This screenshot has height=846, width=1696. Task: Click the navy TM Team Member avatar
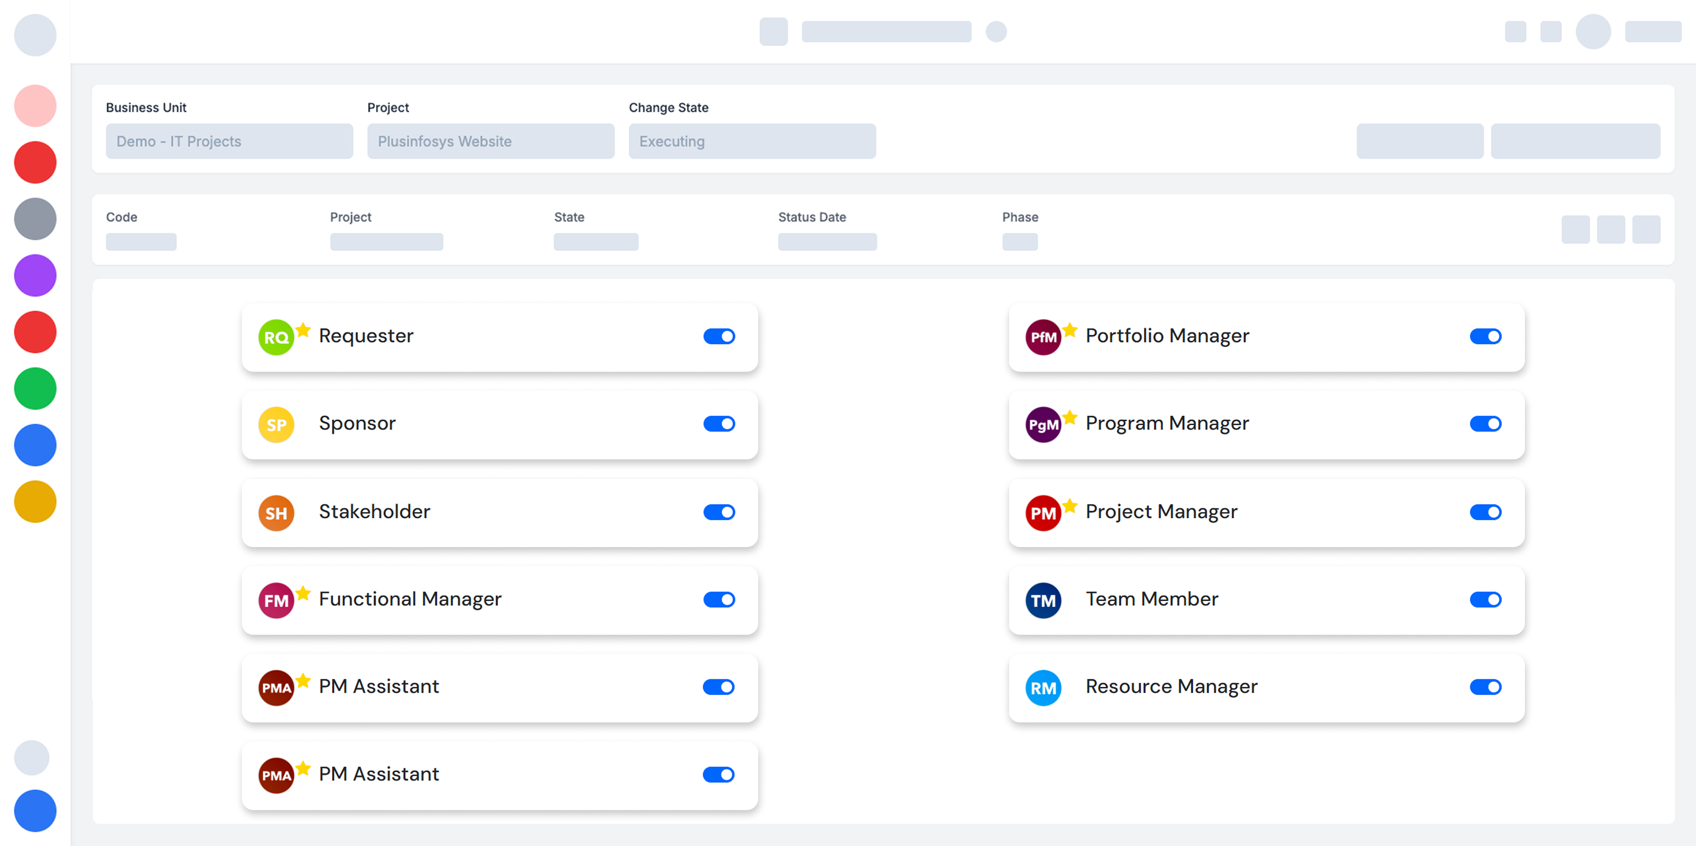[1043, 600]
